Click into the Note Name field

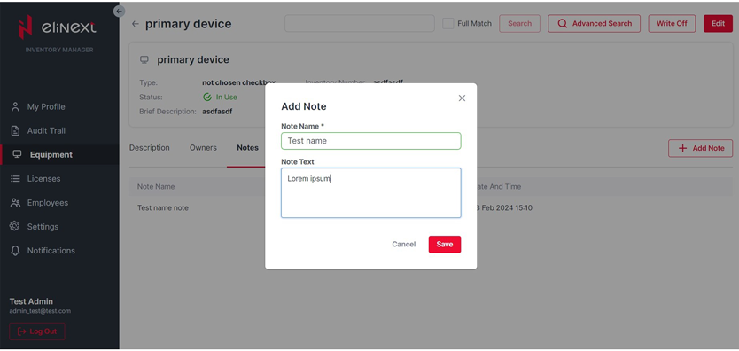coord(371,141)
